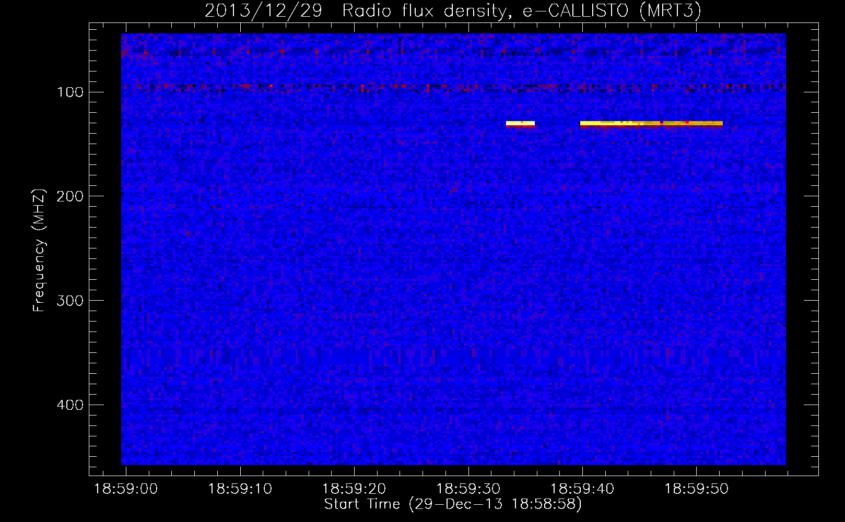Image resolution: width=845 pixels, height=522 pixels.
Task: Click time tick label '18:59:30'
Action: click(468, 489)
